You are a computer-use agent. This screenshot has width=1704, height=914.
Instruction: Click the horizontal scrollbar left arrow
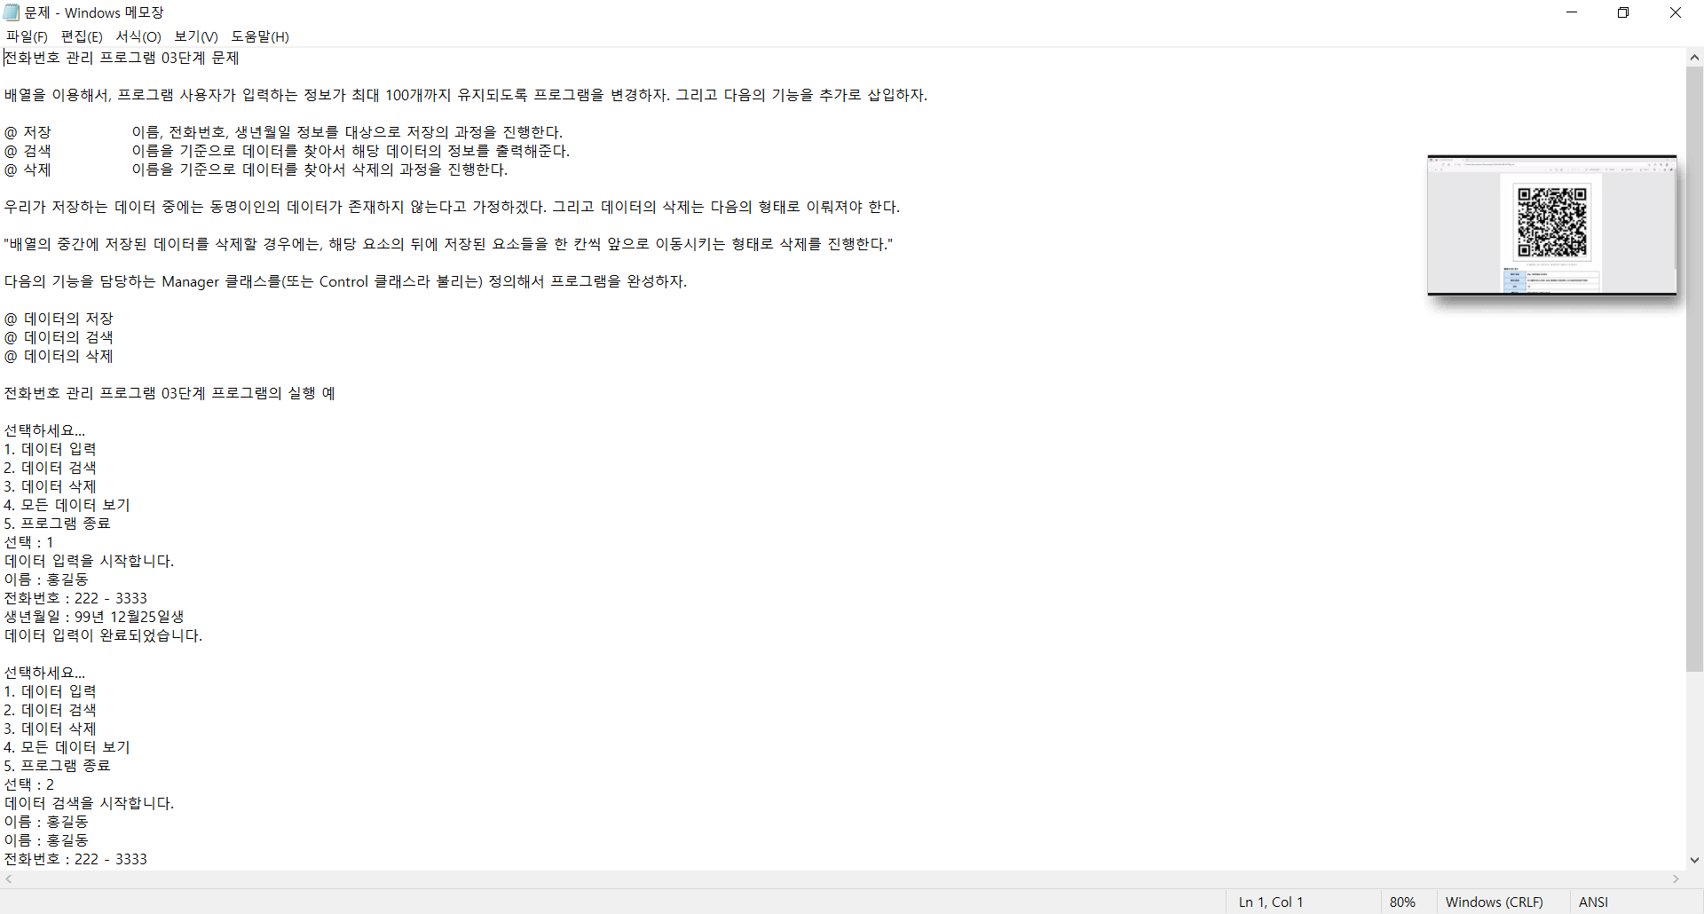tap(9, 879)
